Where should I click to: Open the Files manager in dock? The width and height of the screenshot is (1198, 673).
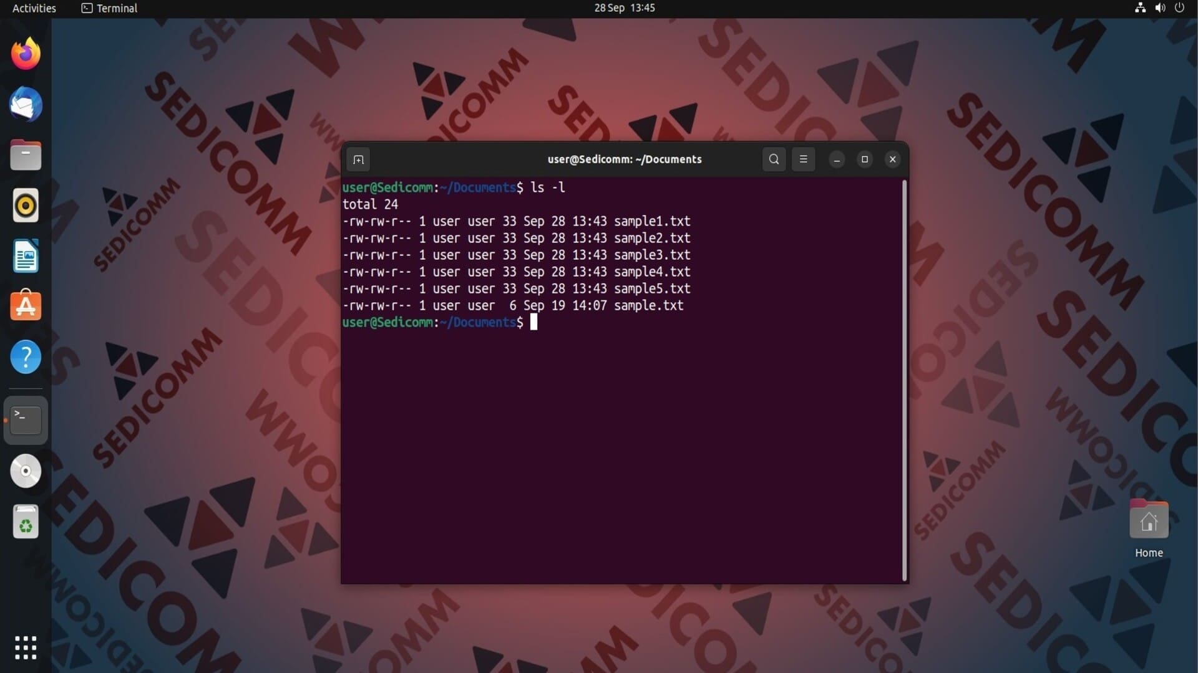click(26, 155)
